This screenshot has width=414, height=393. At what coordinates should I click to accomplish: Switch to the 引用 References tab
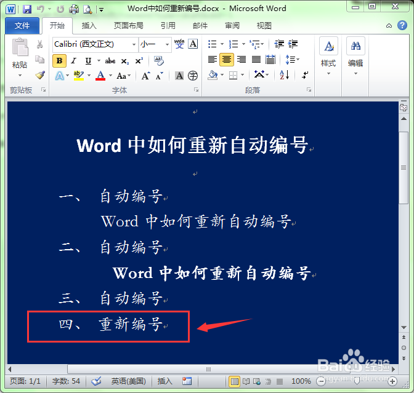(168, 26)
